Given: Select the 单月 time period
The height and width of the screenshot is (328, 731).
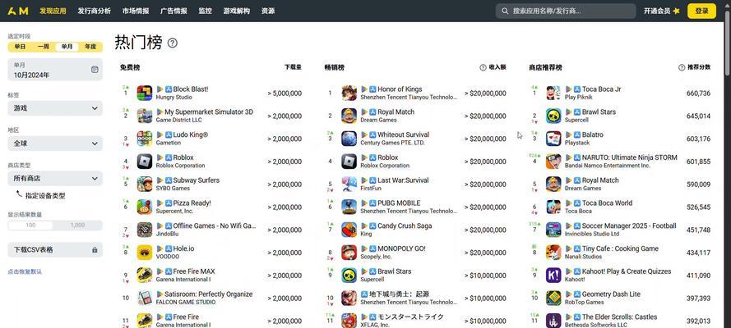Looking at the screenshot, I should (67, 47).
